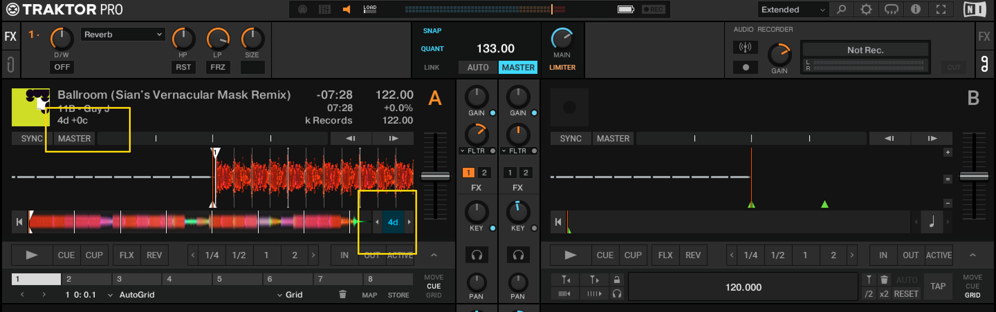Click the MIDI controller indicator icon
Viewport: 996px width, 312px height.
[302, 9]
